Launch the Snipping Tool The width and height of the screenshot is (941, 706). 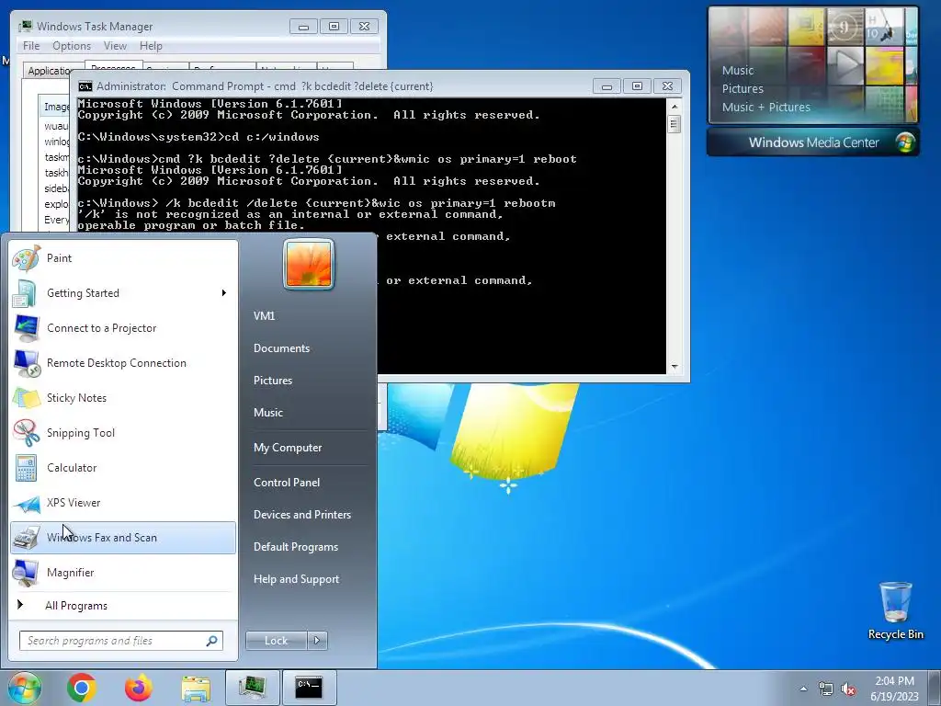tap(123, 433)
